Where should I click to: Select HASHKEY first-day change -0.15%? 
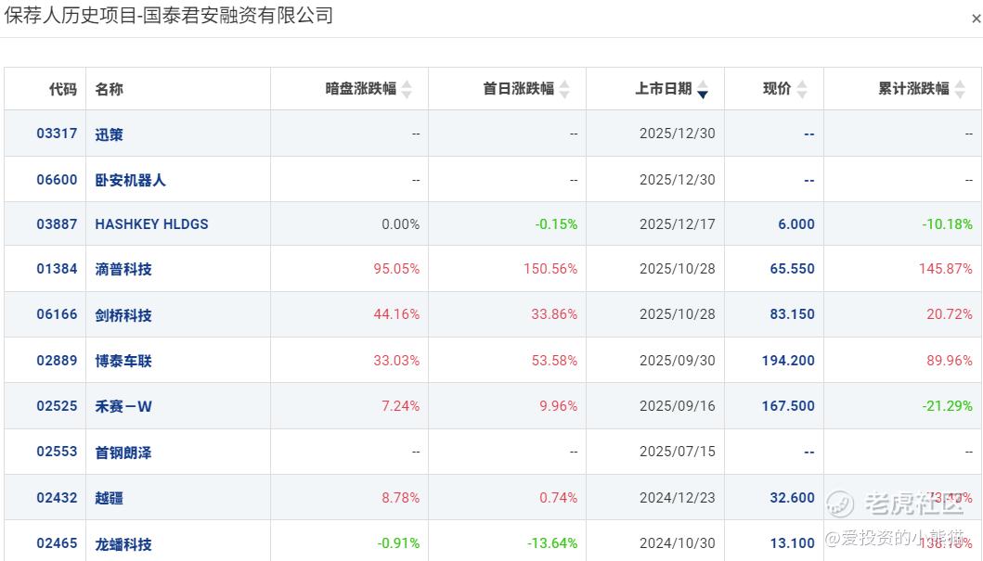coord(556,224)
